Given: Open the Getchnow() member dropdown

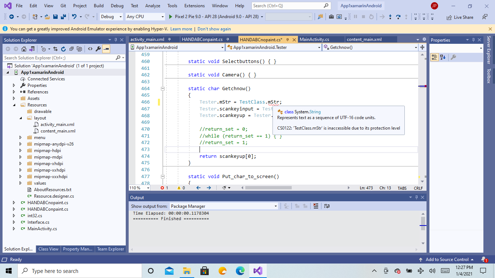Looking at the screenshot, I should coord(370,47).
